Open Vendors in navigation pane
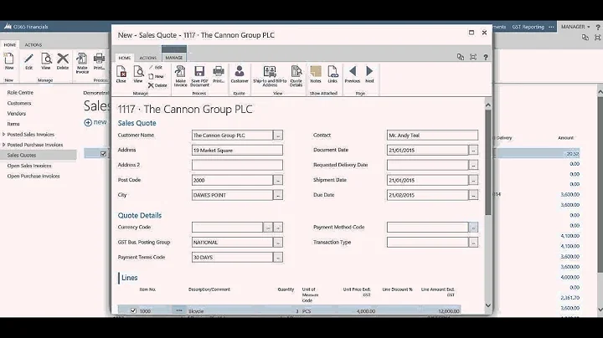603x338 pixels. (17, 113)
